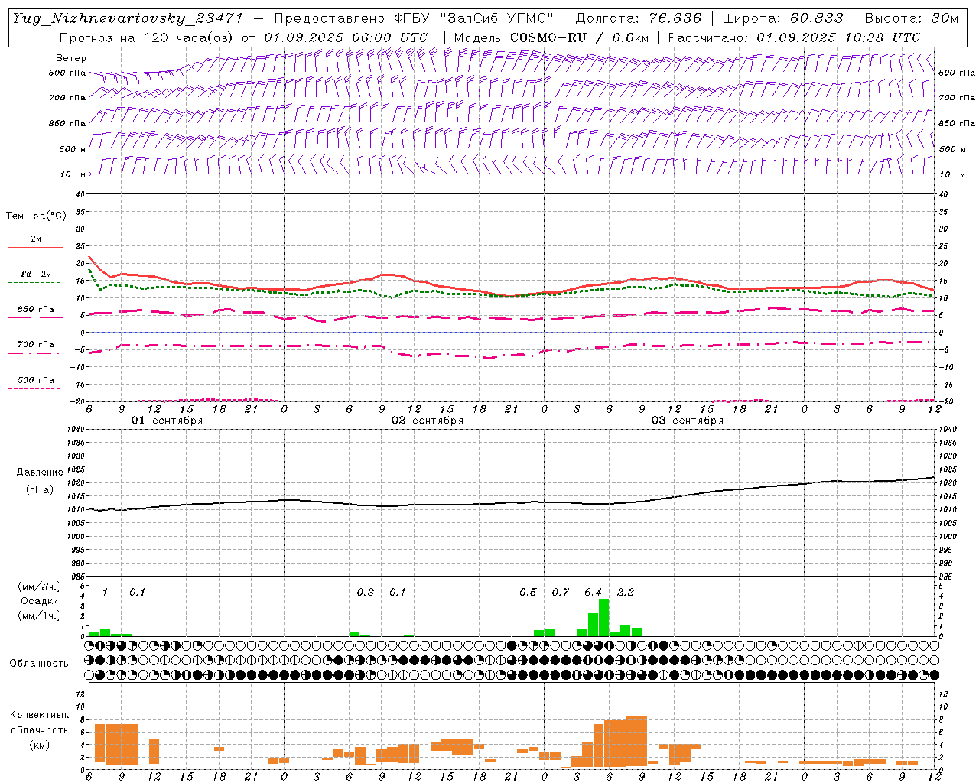Click the '(мм/1ч.)' precipitation unit label

pos(41,616)
